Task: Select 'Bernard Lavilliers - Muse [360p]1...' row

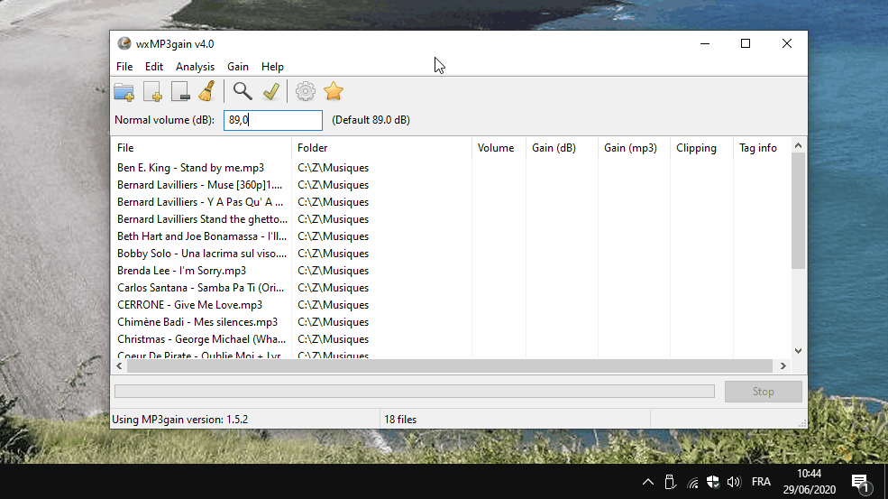Action: (199, 185)
